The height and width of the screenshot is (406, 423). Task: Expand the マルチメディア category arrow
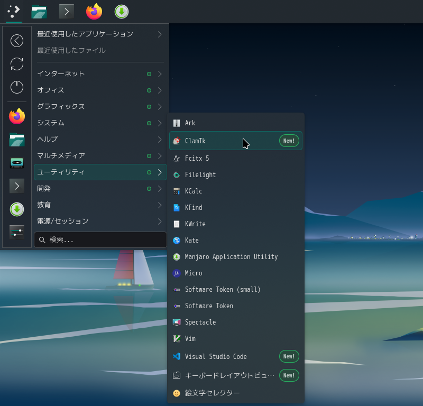(160, 155)
